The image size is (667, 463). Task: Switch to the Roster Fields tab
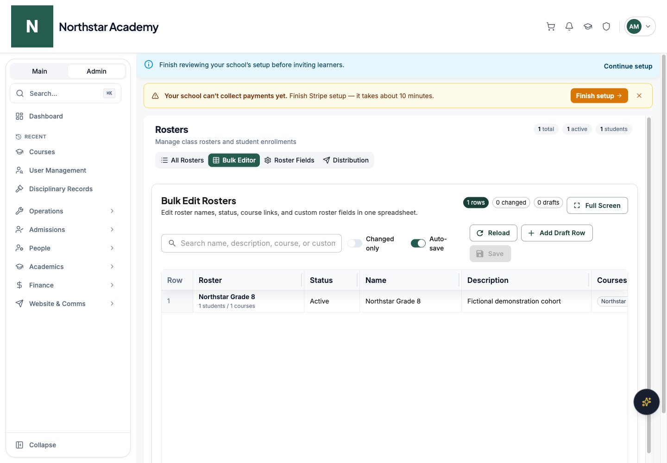(289, 160)
